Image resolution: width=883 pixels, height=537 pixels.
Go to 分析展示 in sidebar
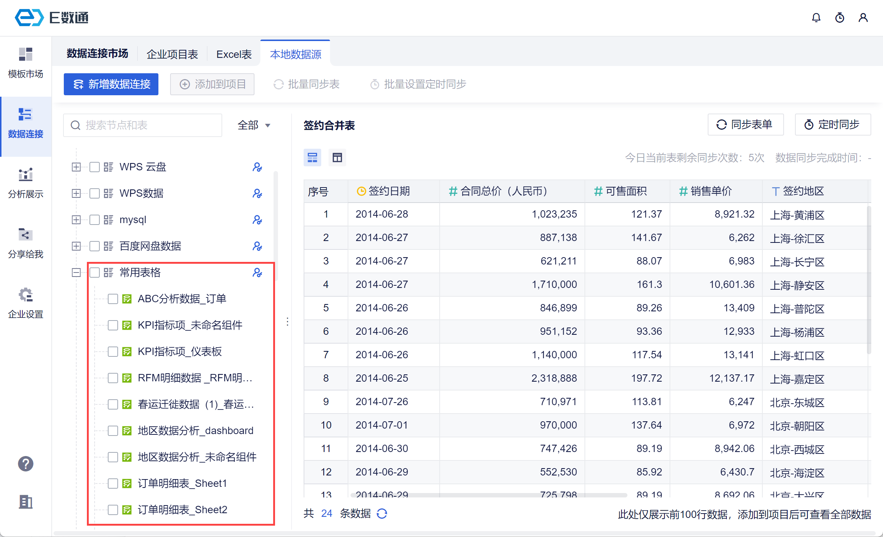[26, 183]
